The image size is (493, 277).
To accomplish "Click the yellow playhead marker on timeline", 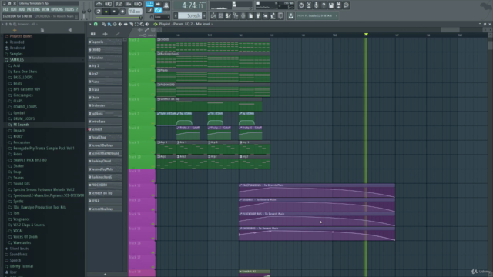I will (x=366, y=34).
